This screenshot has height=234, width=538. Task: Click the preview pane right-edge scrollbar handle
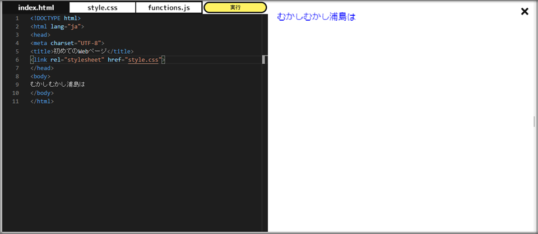coord(534,121)
